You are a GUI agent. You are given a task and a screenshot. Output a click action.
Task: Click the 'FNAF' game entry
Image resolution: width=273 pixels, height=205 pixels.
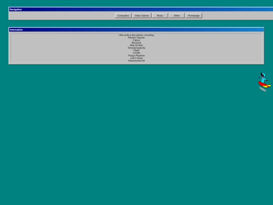(136, 51)
